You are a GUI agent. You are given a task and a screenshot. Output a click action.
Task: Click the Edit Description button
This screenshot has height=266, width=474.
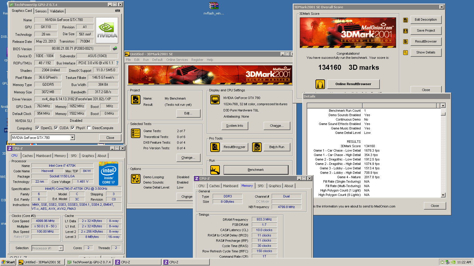point(426,20)
